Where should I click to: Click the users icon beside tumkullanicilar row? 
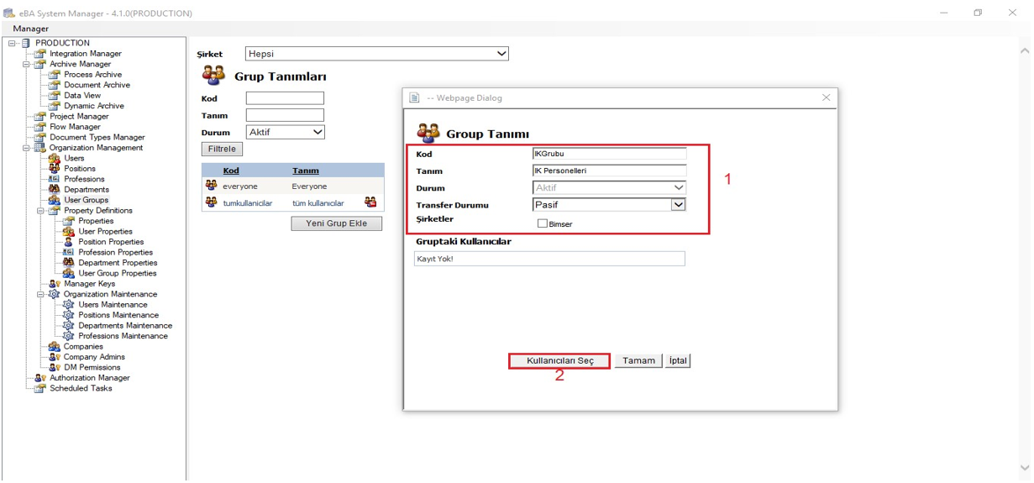click(x=370, y=202)
